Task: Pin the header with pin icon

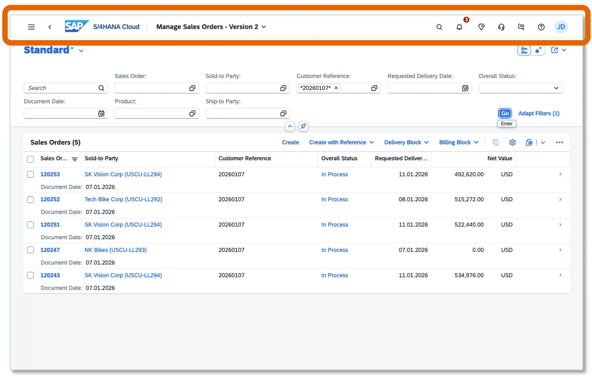Action: coord(303,126)
